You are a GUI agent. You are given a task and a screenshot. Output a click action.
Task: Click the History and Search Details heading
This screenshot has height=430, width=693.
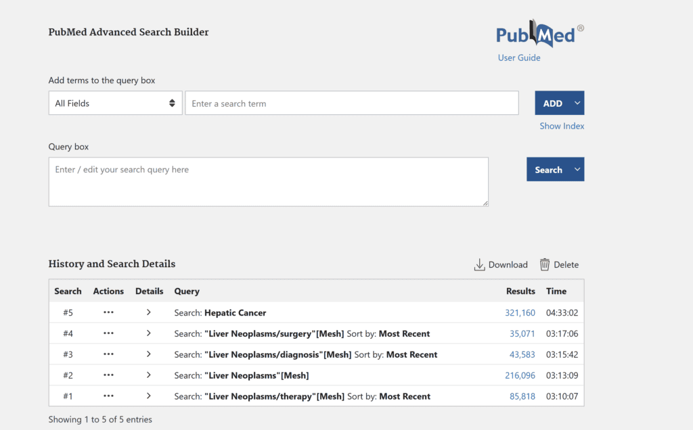(x=112, y=264)
